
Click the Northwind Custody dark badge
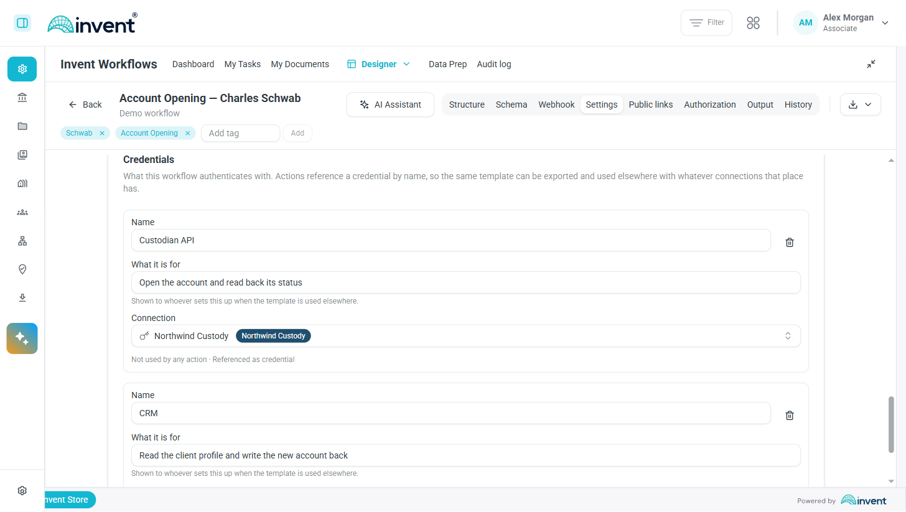pos(273,336)
